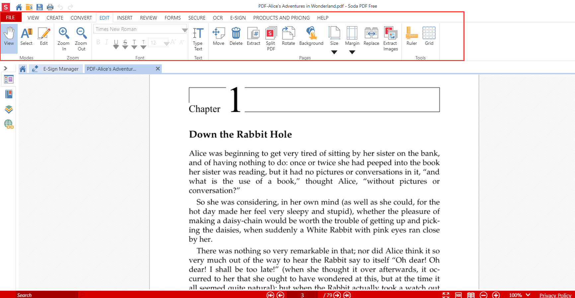Open the bookmarks sidebar panel
Image resolution: width=575 pixels, height=298 pixels.
point(9,95)
